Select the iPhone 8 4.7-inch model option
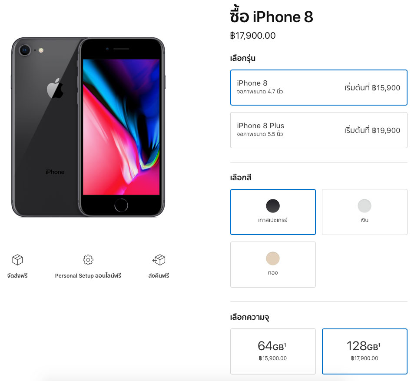The height and width of the screenshot is (381, 411). (x=319, y=87)
